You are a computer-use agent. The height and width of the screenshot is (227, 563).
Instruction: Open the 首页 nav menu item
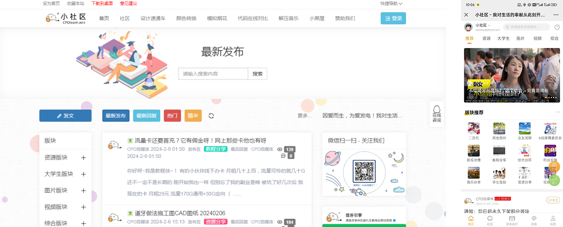[104, 19]
